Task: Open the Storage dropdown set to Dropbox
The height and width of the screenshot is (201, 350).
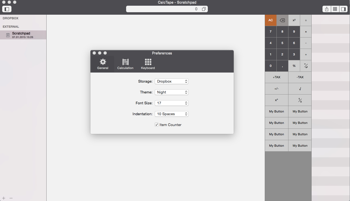Action: [x=171, y=81]
